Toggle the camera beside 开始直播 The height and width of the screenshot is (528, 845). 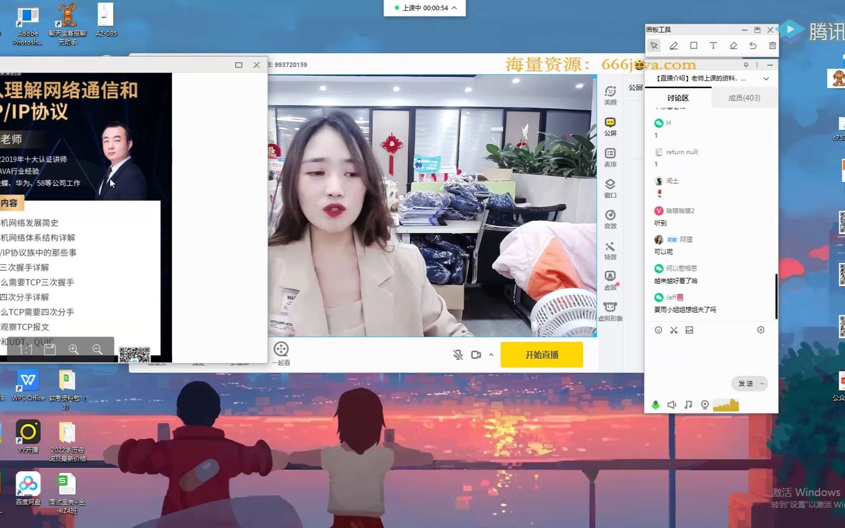[476, 355]
